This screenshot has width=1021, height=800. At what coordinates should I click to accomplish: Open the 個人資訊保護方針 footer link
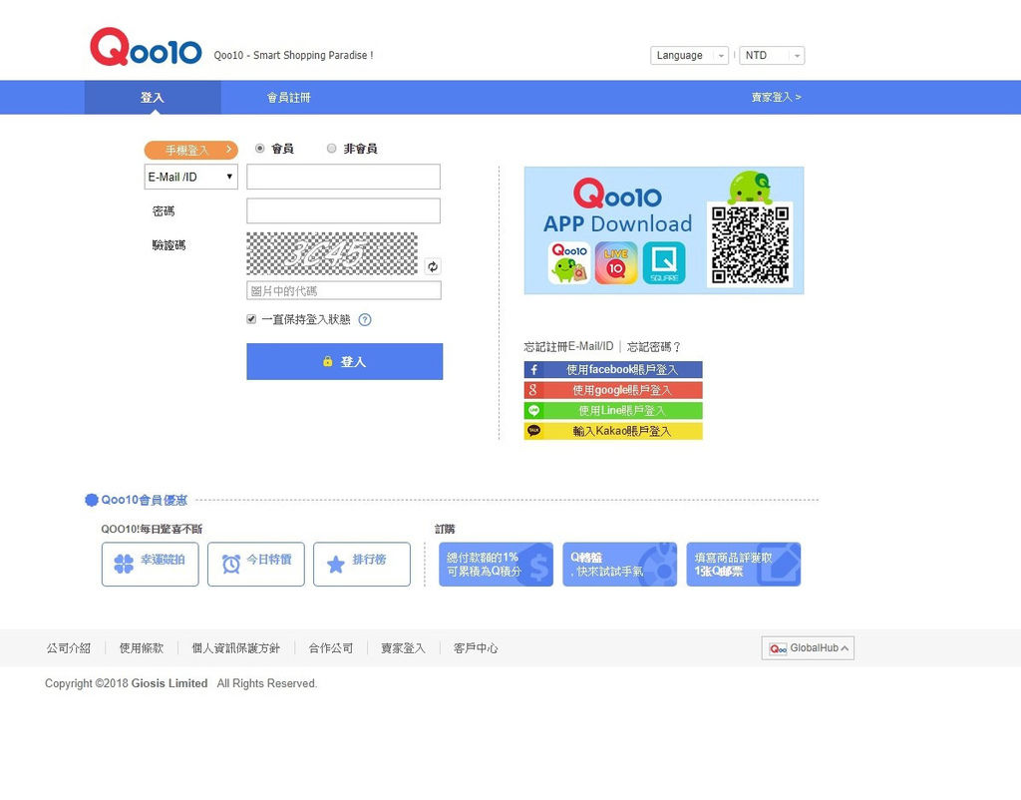(x=235, y=648)
